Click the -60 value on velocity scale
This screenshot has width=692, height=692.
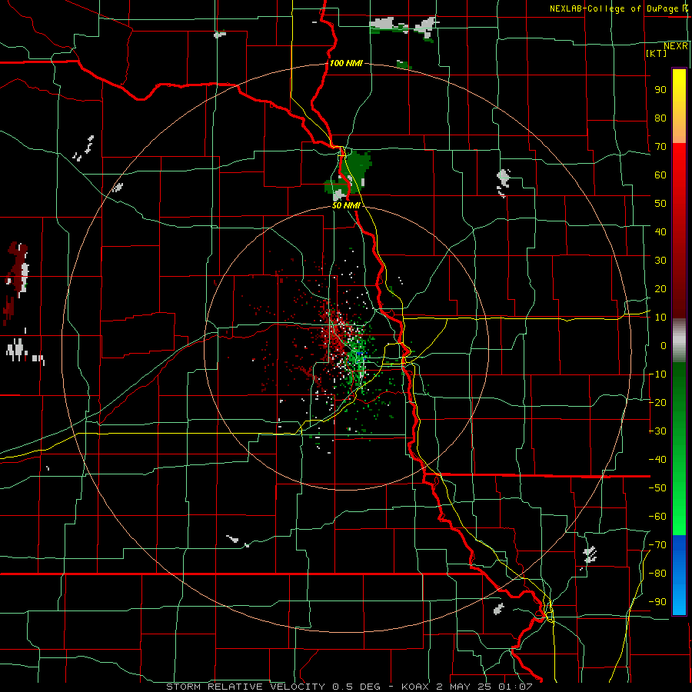pos(657,517)
